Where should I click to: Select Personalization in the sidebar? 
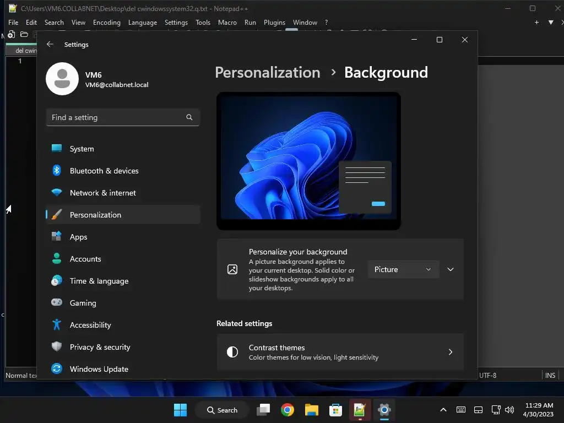[x=123, y=215]
